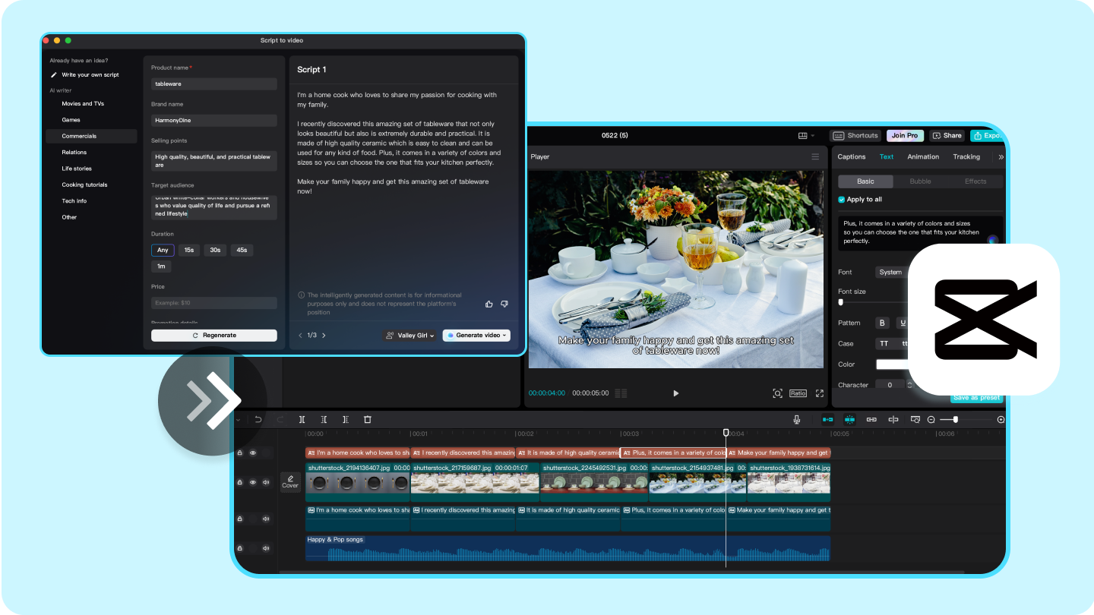Click the Join Pro button
This screenshot has height=615, width=1094.
tap(905, 135)
